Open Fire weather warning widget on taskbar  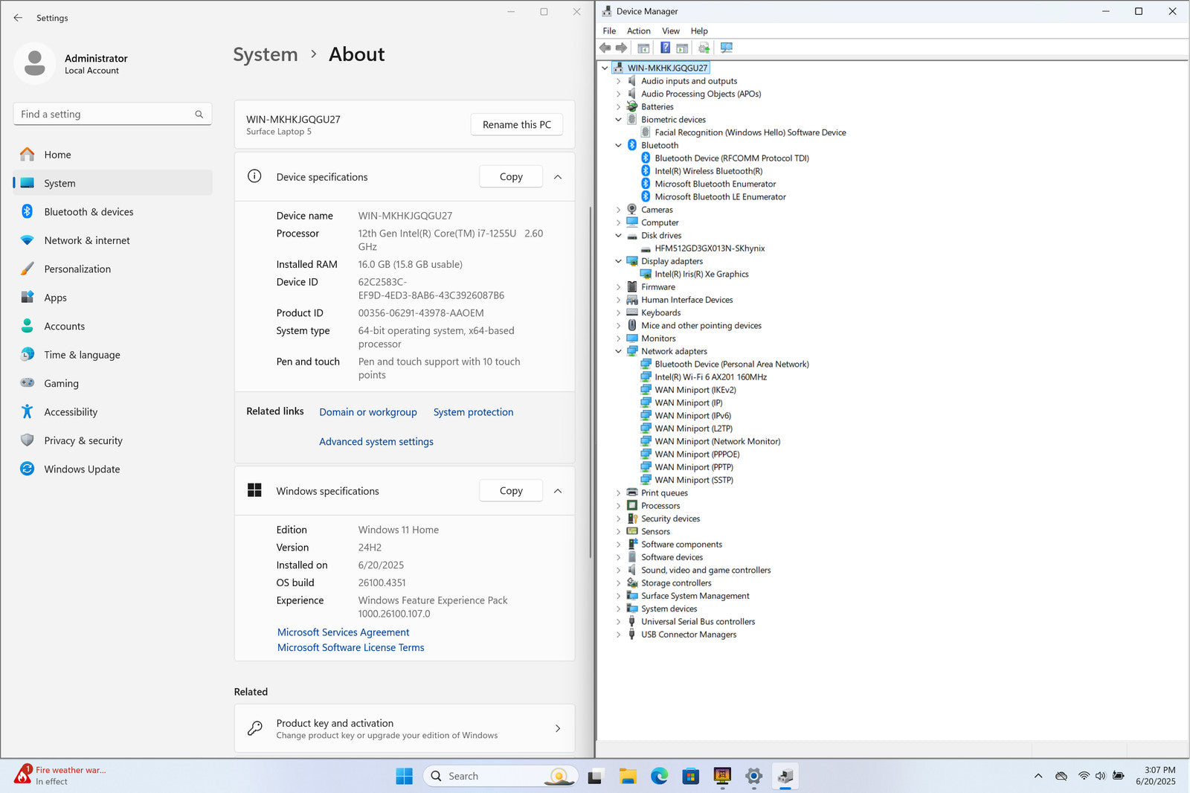(x=61, y=776)
